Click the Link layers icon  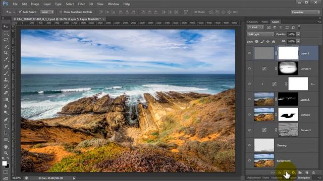[273, 173]
